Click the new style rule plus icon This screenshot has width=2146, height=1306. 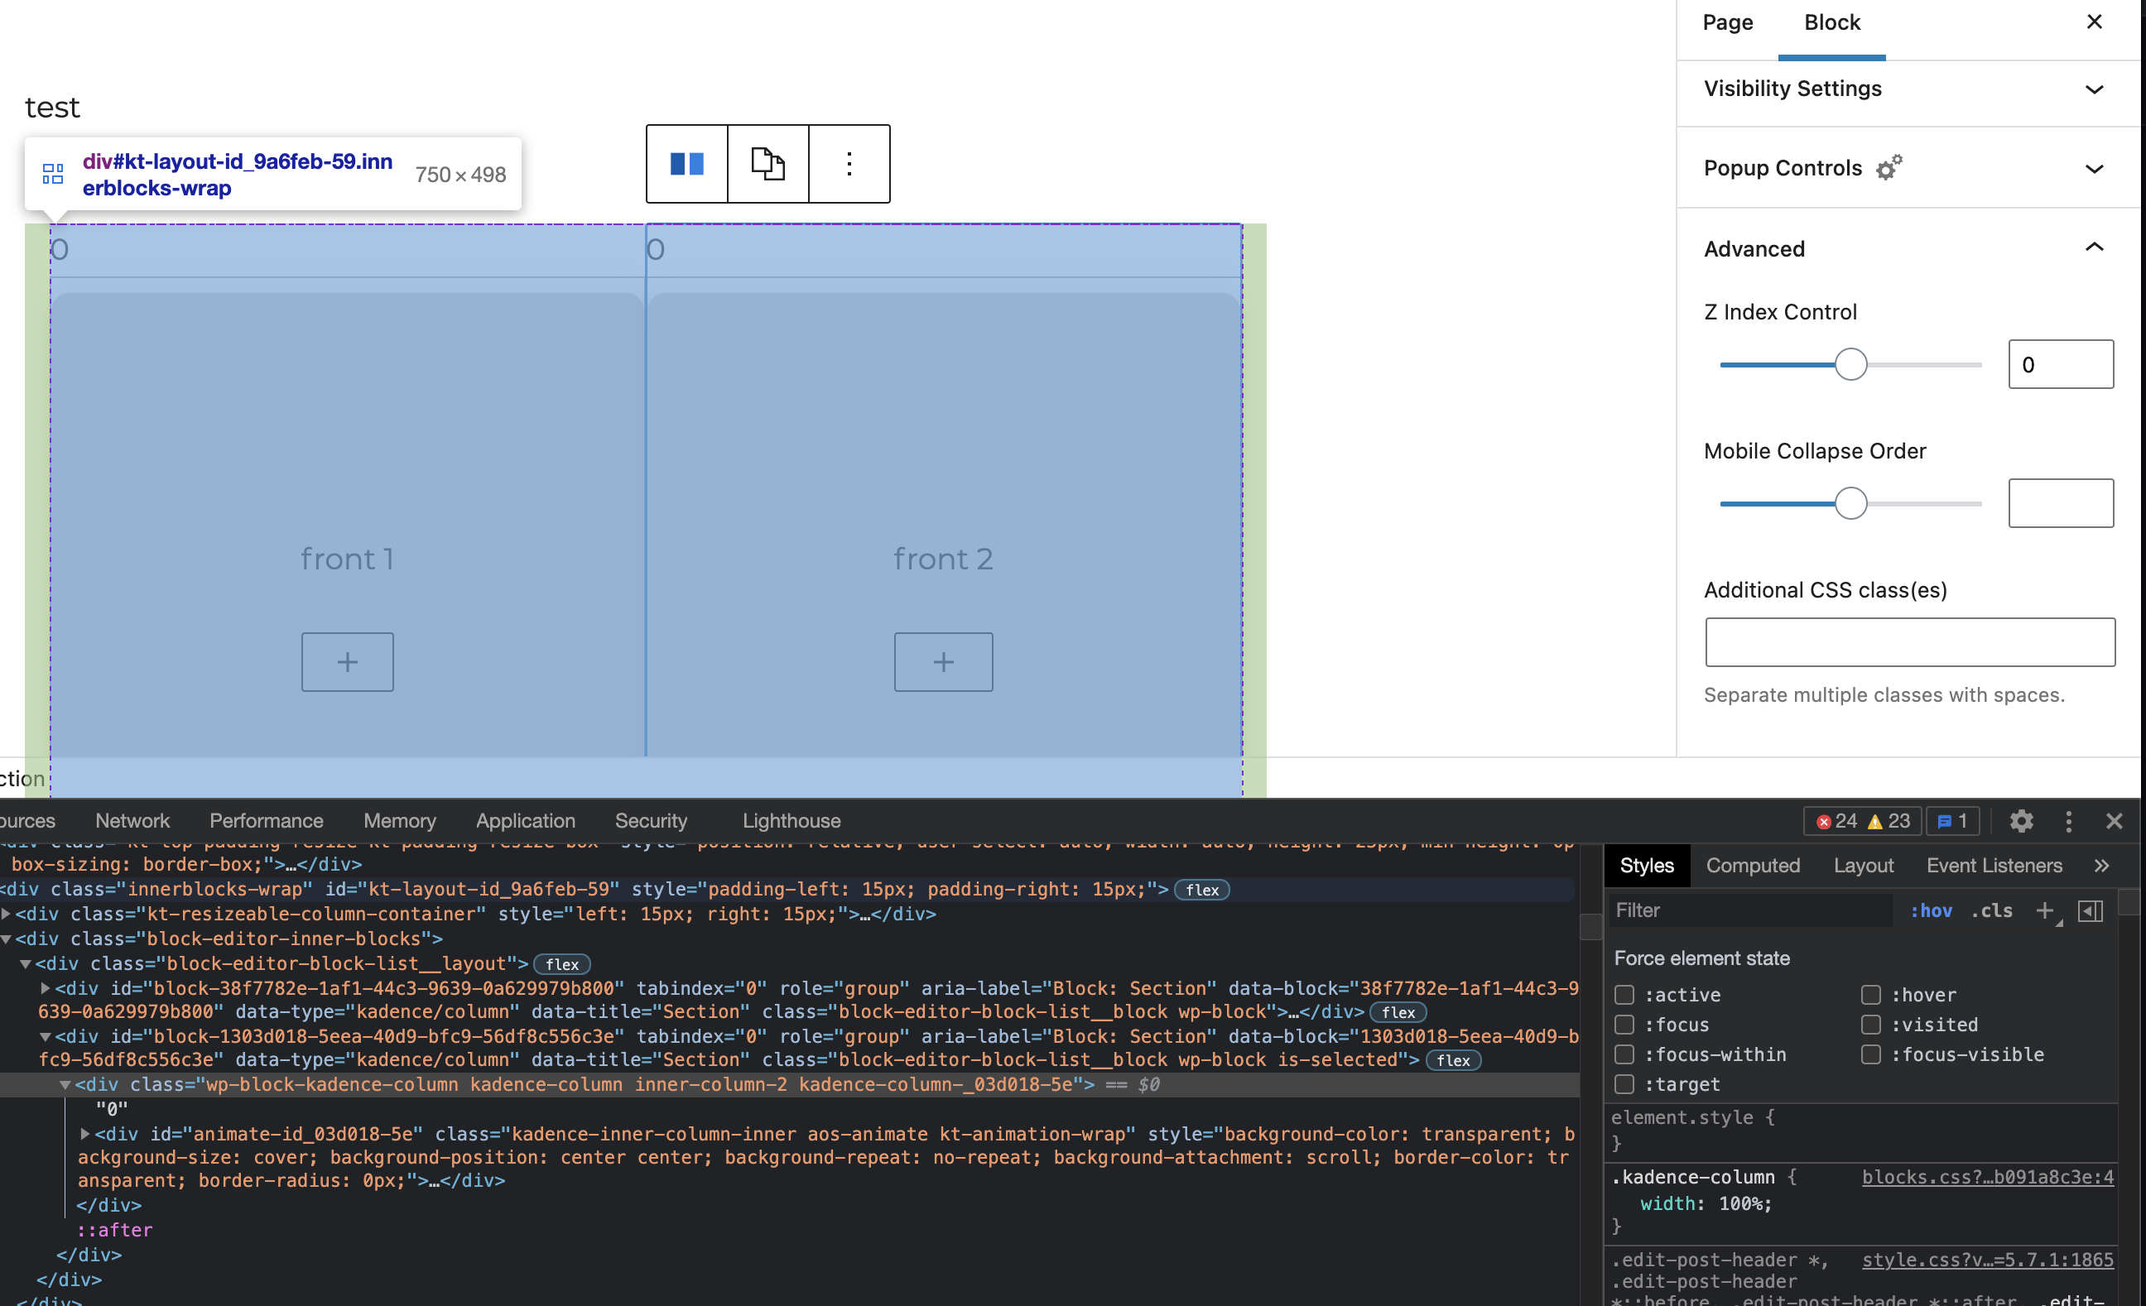(2045, 910)
